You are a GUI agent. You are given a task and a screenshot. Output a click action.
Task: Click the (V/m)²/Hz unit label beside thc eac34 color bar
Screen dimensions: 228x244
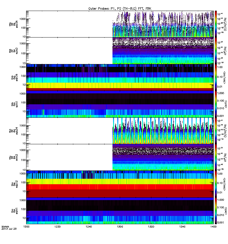(226, 131)
